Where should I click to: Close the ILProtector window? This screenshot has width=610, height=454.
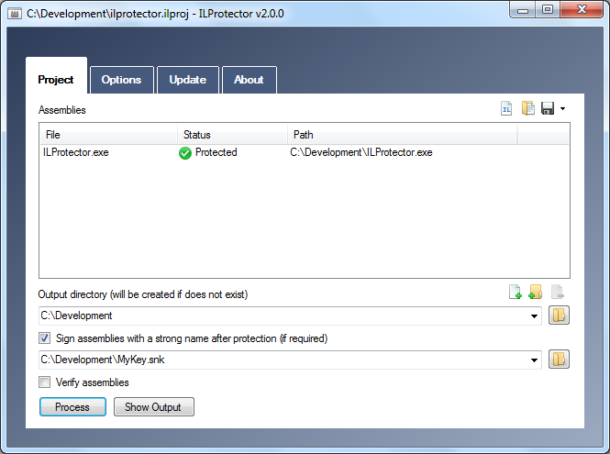click(x=582, y=9)
